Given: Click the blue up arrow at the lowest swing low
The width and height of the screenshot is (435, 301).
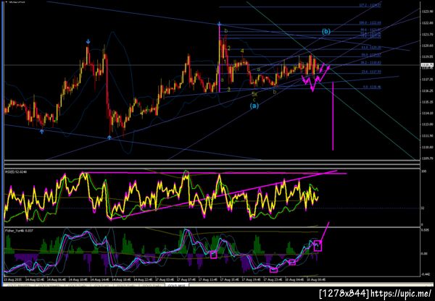Looking at the screenshot, I should 109,137.
